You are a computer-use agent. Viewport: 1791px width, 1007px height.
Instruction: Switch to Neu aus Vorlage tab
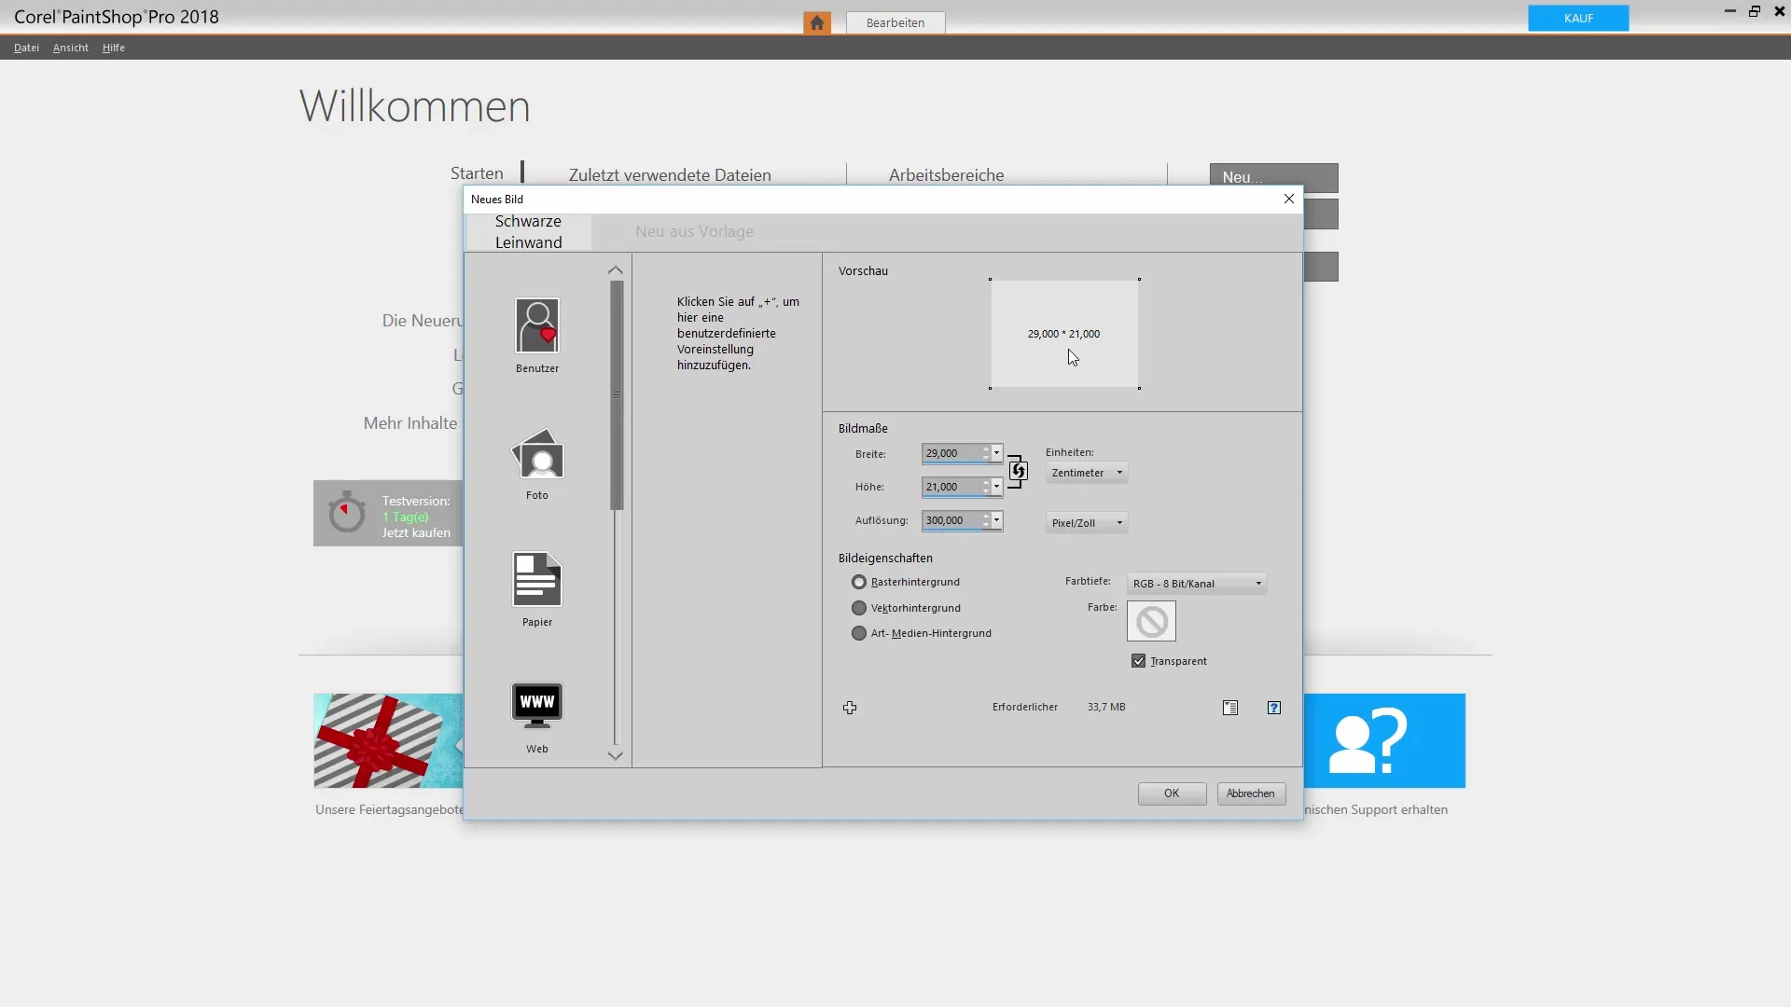[694, 231]
